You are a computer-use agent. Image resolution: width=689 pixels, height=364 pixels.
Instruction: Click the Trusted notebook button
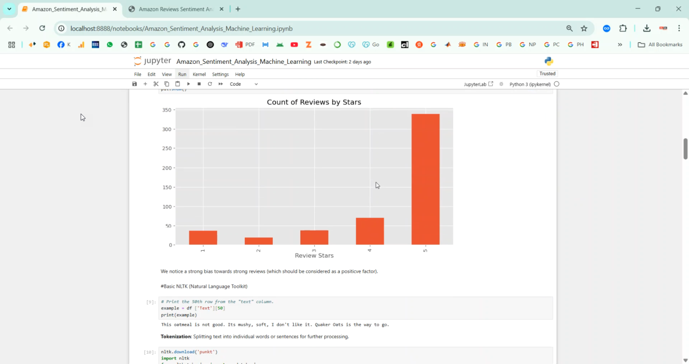tap(547, 74)
